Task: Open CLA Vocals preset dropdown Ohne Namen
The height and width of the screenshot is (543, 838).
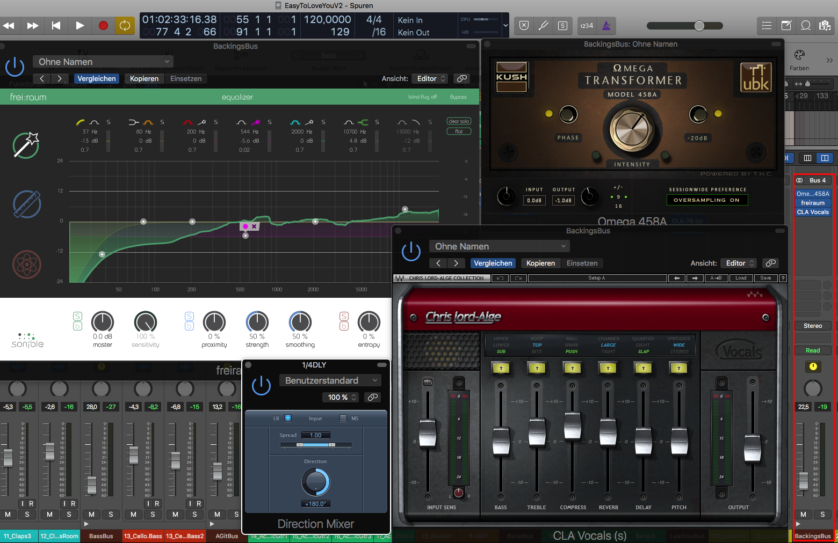Action: pyautogui.click(x=499, y=246)
